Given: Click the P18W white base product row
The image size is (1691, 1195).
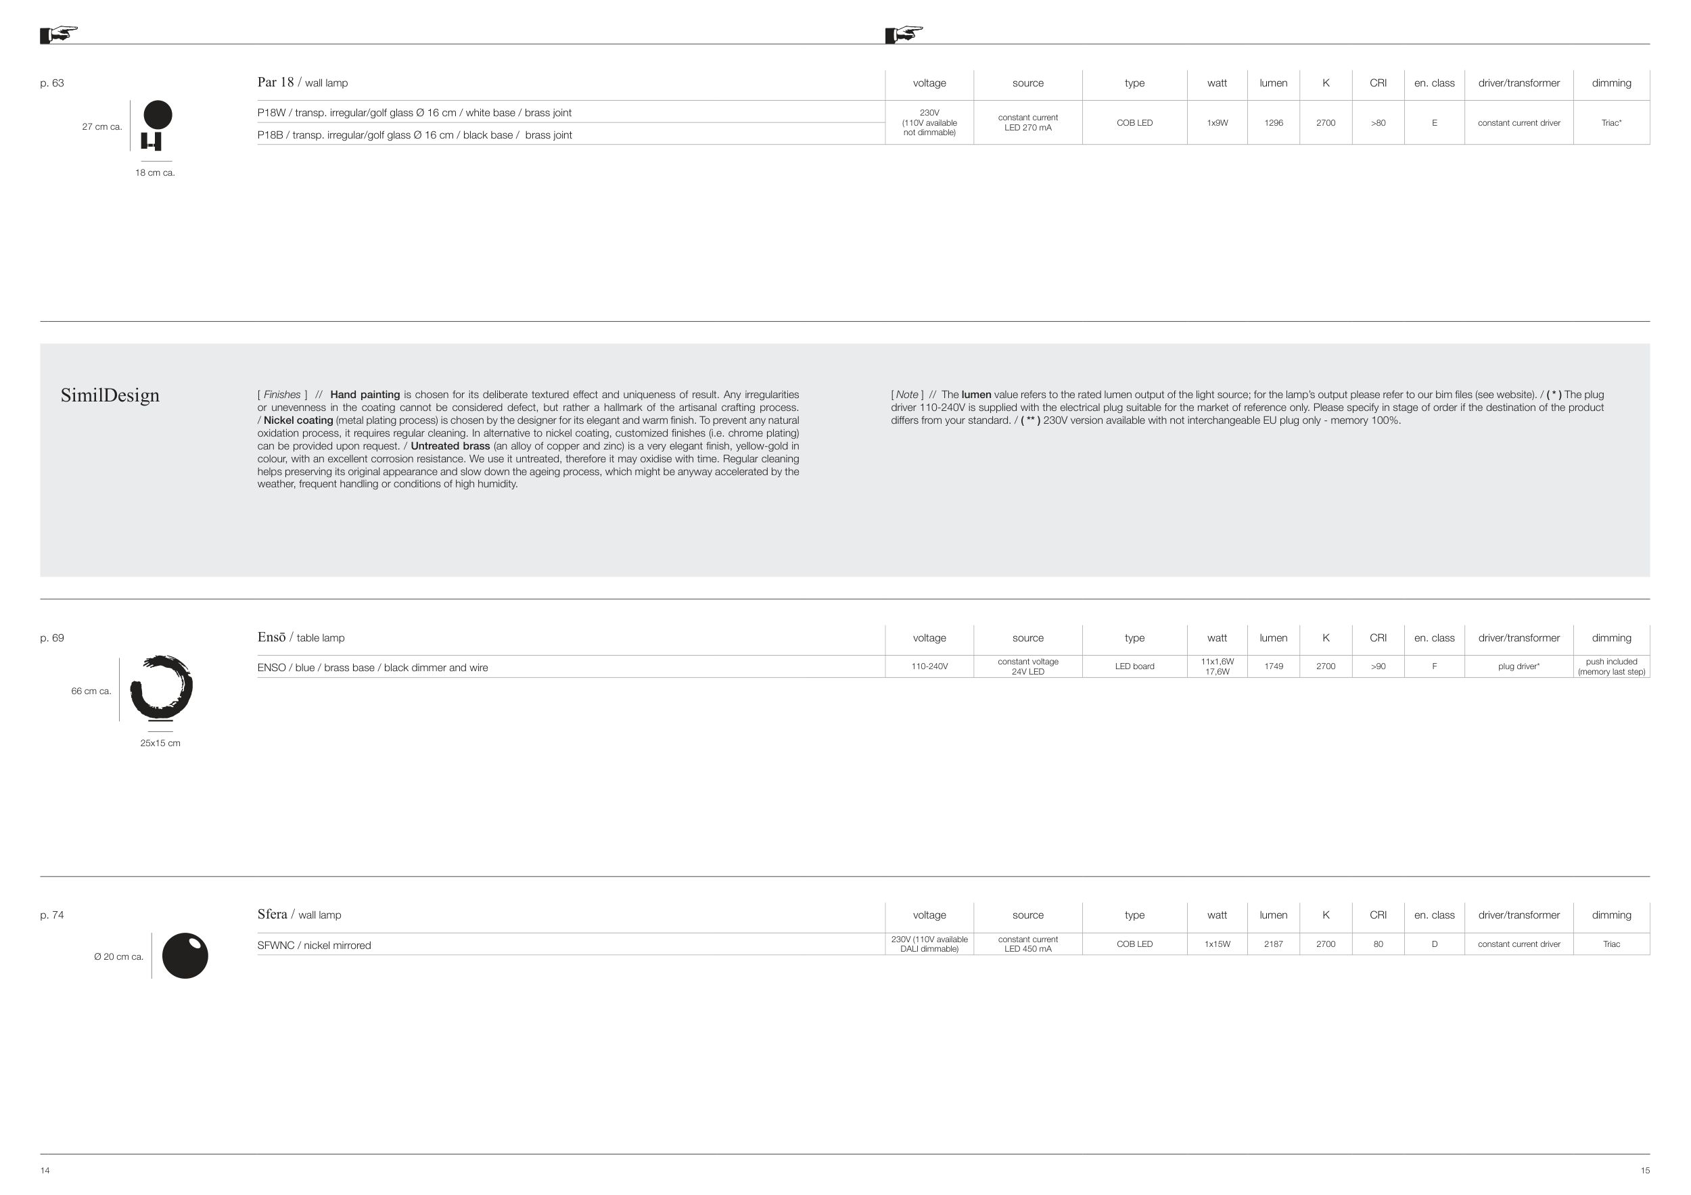Looking at the screenshot, I should [414, 113].
